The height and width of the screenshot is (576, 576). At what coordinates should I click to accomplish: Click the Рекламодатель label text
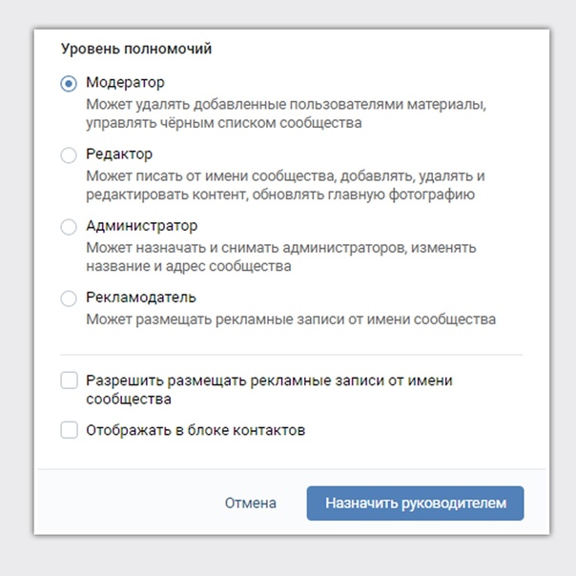141,298
